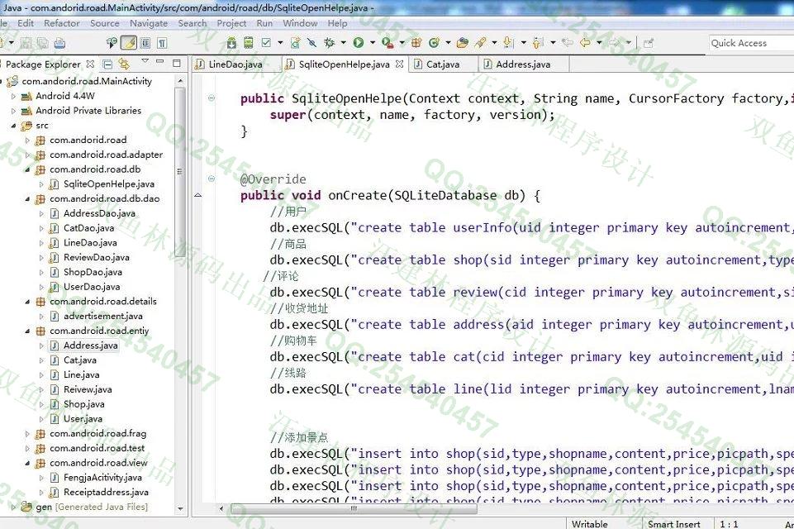Open the Lint check dropdown arrow

279,43
